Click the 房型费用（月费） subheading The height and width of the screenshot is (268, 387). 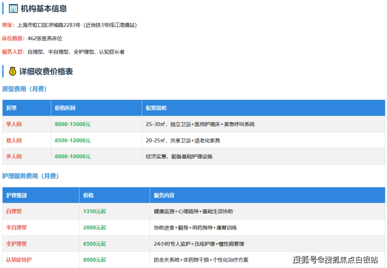(x=25, y=89)
